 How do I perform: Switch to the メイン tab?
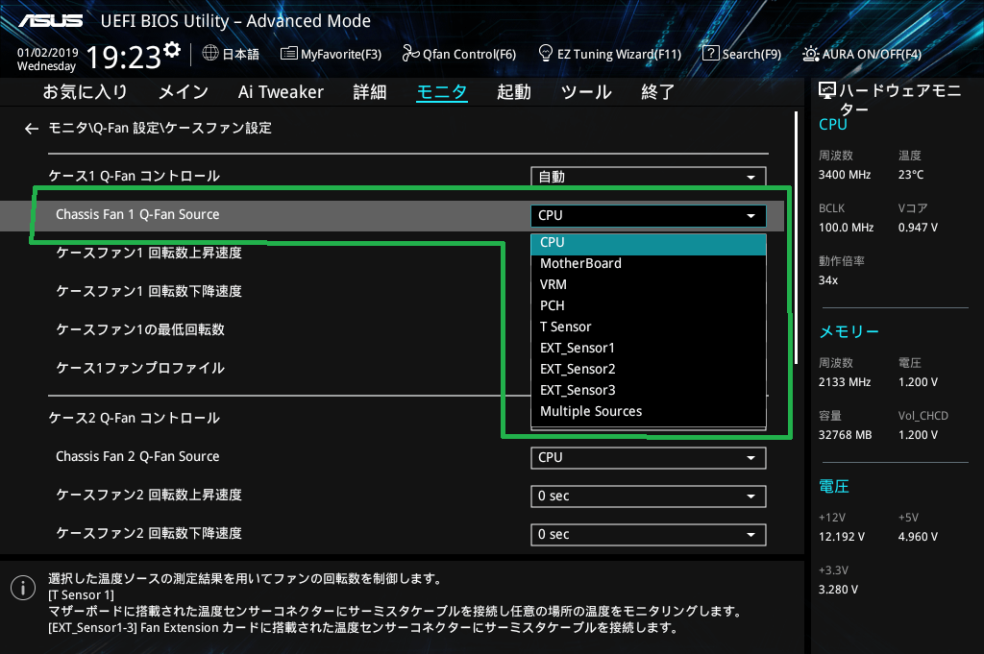click(184, 92)
